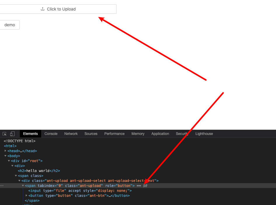Screen dimensions: 276x205
Task: Open the Application tab
Action: coord(160,134)
